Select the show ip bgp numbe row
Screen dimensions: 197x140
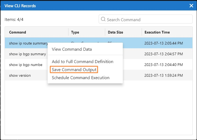point(26,65)
